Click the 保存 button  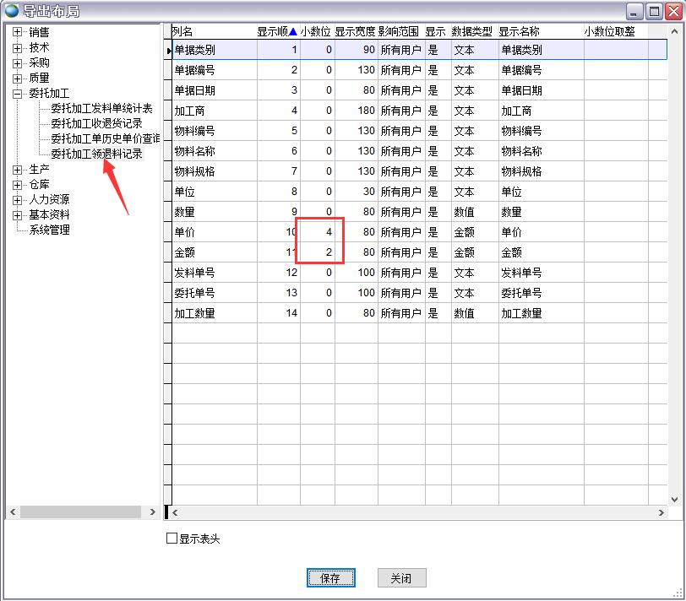(x=330, y=578)
